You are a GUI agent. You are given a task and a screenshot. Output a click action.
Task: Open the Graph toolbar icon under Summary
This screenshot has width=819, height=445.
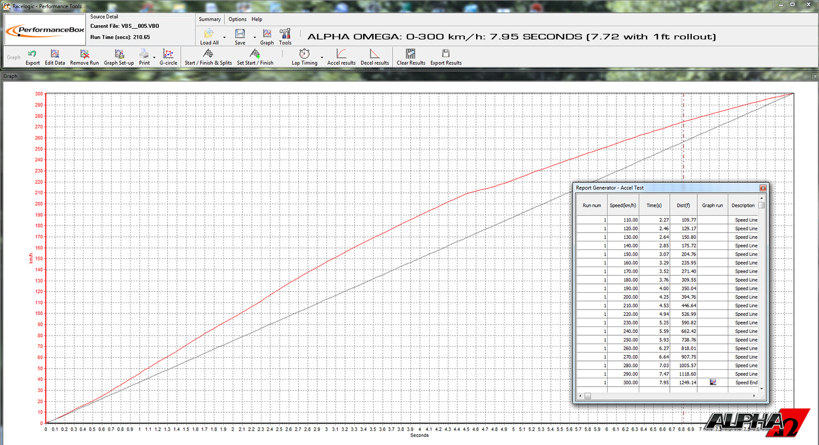(x=267, y=34)
